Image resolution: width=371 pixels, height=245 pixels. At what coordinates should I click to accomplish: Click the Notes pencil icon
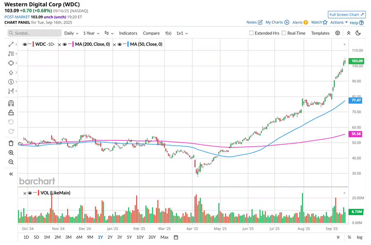pyautogui.click(x=260, y=22)
